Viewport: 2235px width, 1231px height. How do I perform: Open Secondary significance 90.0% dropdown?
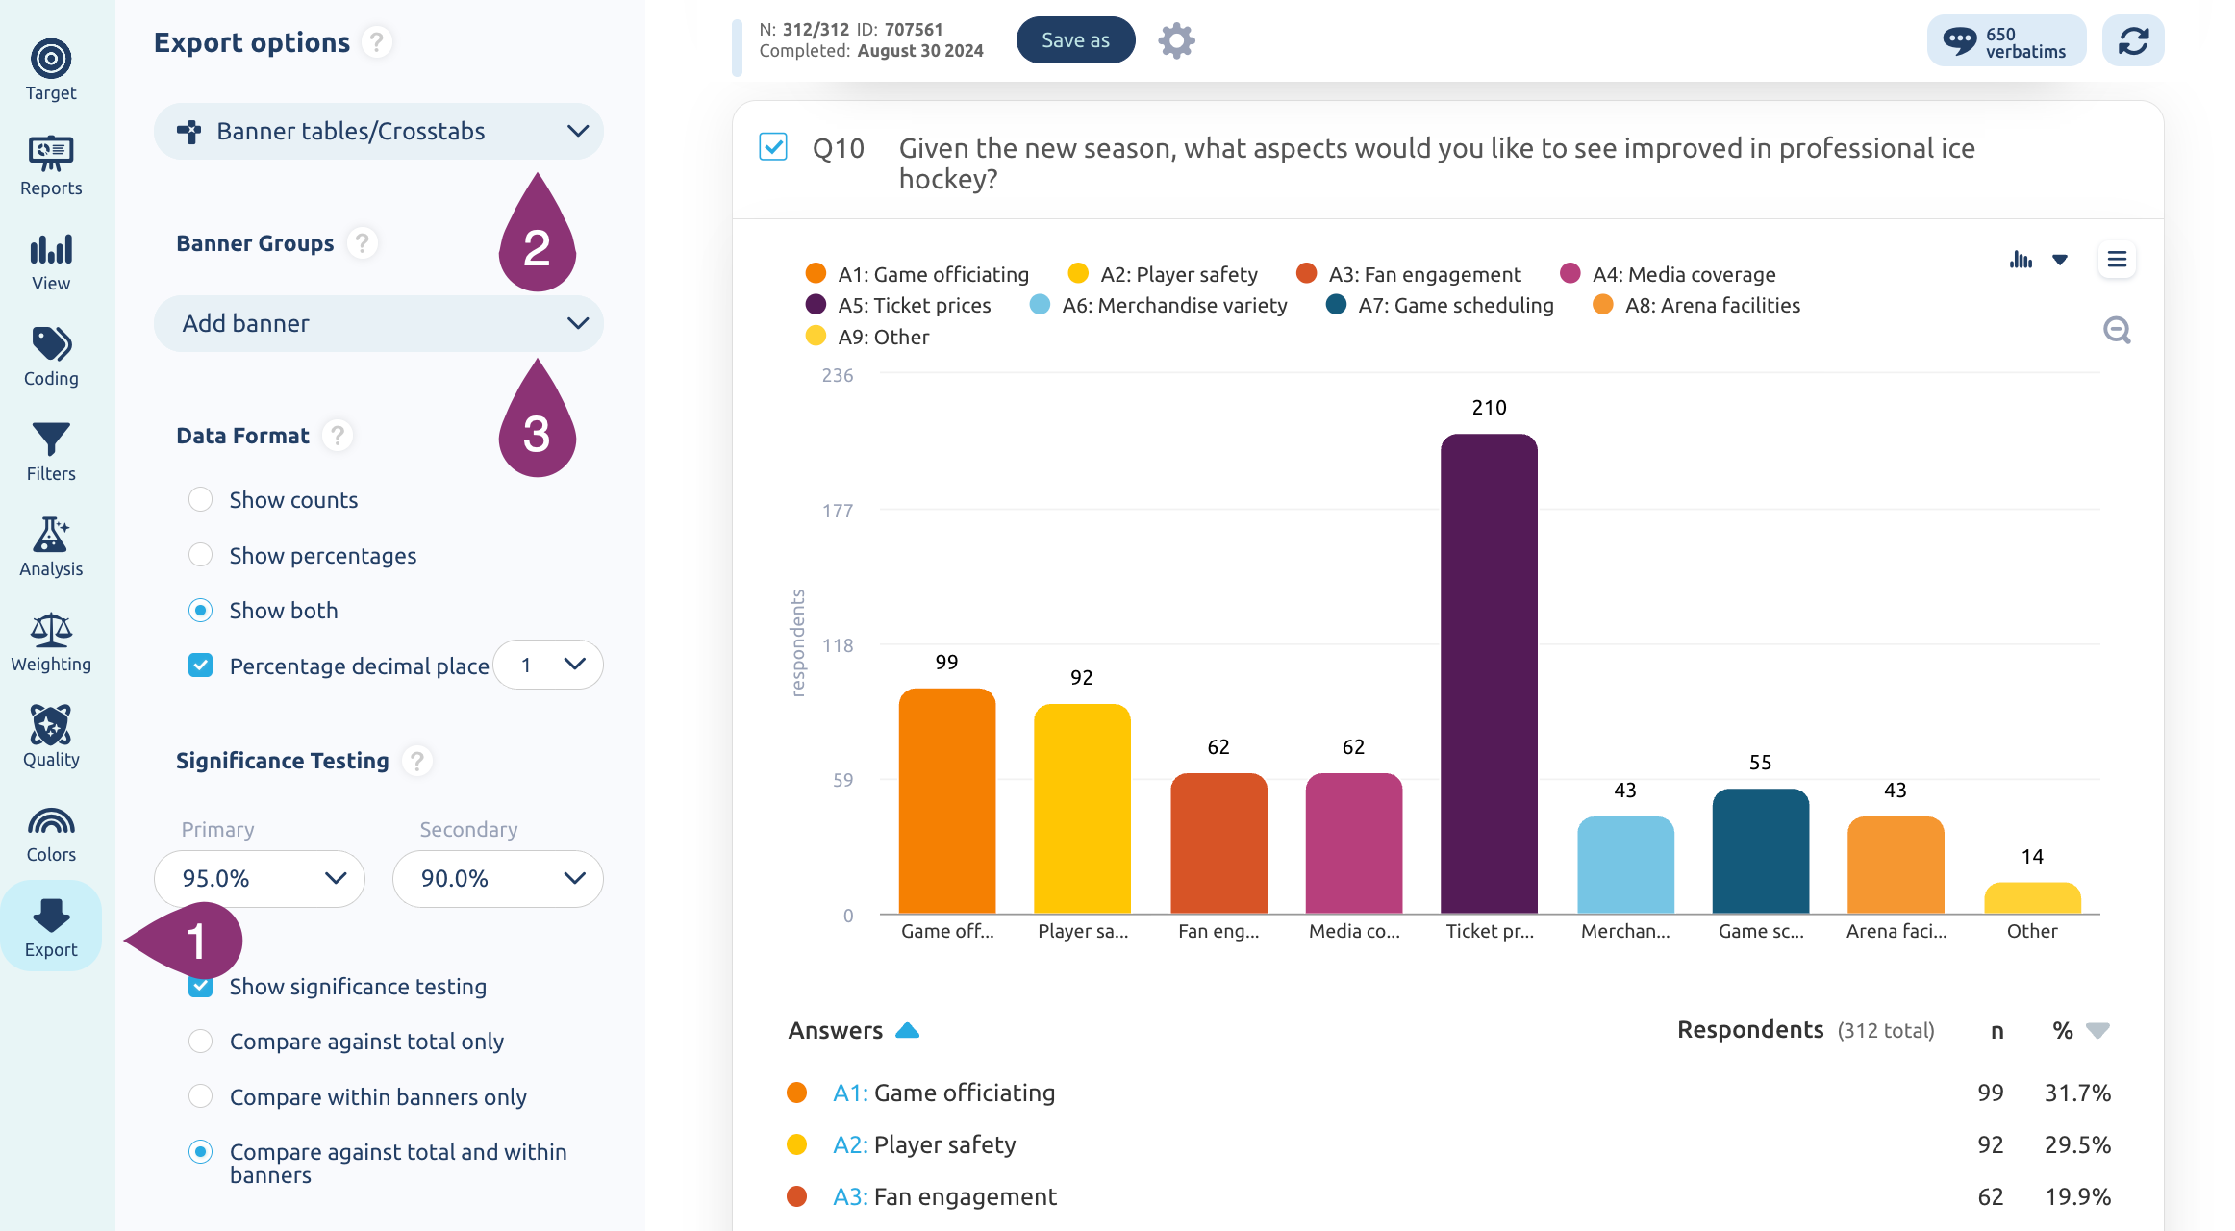(498, 878)
